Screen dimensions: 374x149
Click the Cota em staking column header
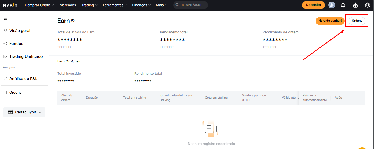216,98
